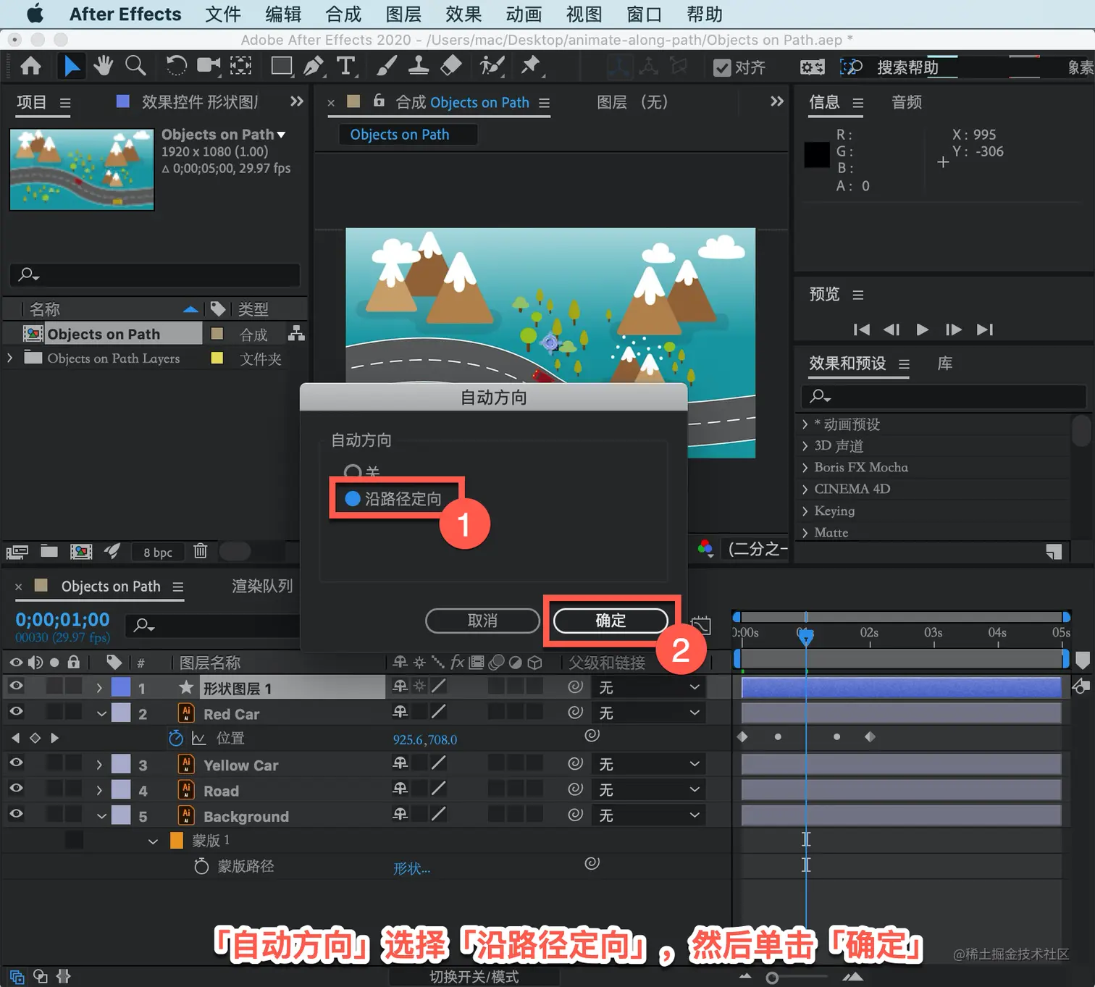The height and width of the screenshot is (987, 1095).
Task: Create a new composition from Project panel
Action: click(x=81, y=552)
